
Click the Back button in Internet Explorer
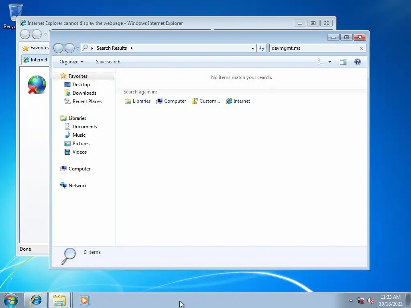25,34
